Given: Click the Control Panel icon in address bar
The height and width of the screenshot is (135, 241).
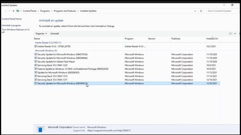Looking at the screenshot, I should click(18, 11).
